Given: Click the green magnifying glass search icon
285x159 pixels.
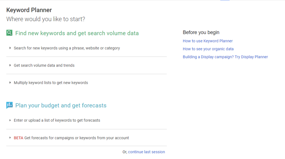Looking at the screenshot, I should (9, 33).
